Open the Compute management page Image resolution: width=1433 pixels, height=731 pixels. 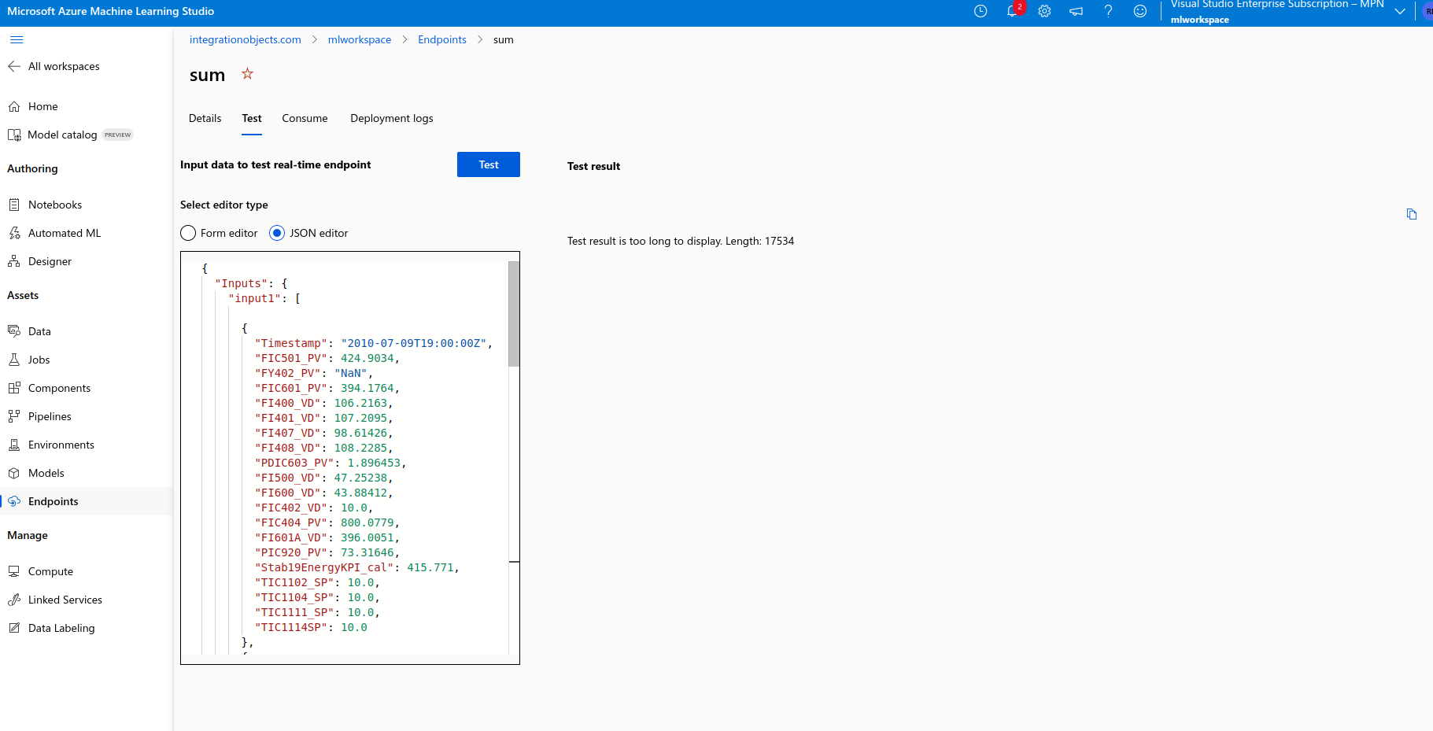coord(50,570)
